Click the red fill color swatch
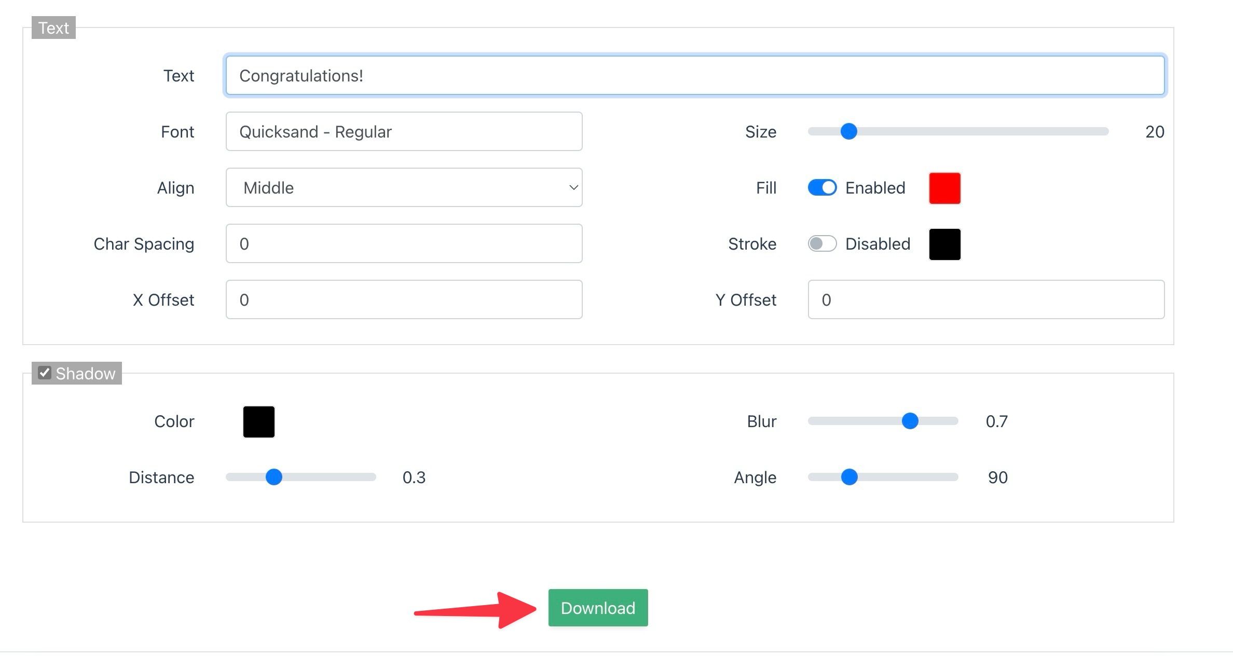This screenshot has width=1233, height=656. click(944, 188)
